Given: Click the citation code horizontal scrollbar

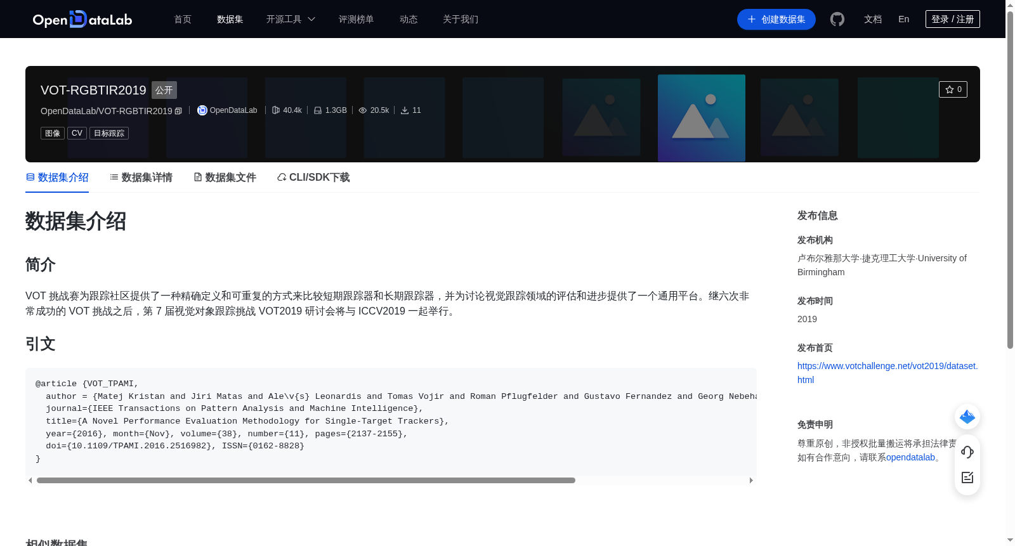Looking at the screenshot, I should (306, 480).
